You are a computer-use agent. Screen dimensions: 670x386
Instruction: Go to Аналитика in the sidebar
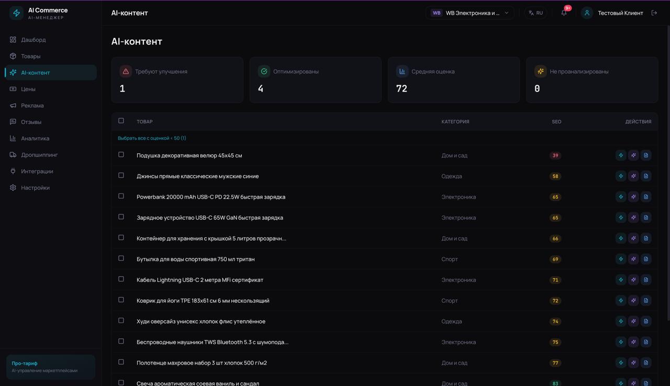(x=35, y=139)
